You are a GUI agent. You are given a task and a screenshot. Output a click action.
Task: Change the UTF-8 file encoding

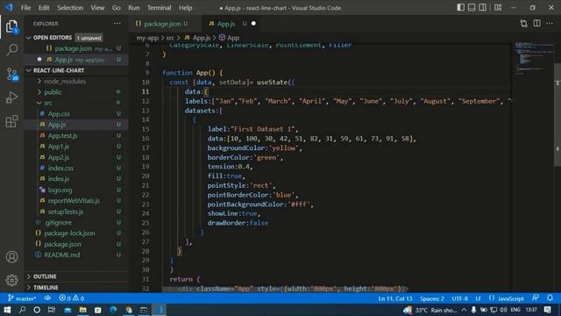click(459, 298)
